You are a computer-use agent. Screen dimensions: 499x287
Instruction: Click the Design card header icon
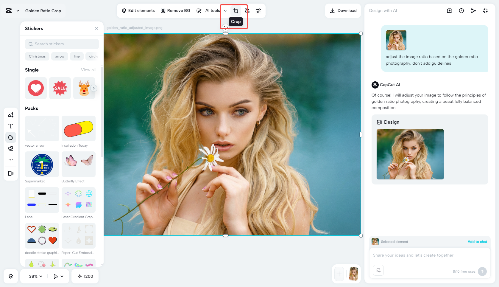click(379, 122)
